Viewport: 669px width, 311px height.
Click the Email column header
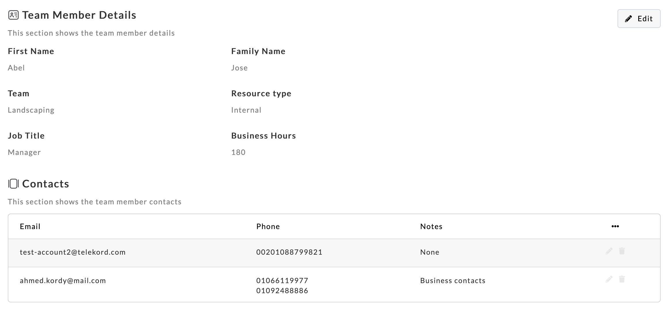[x=30, y=226]
